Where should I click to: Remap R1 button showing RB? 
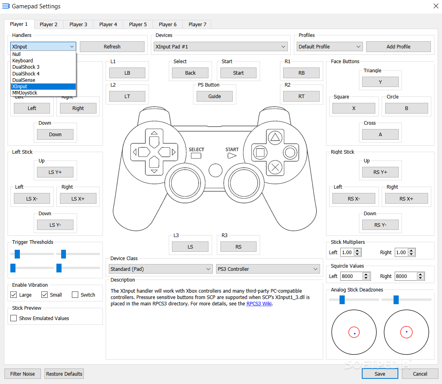(x=301, y=73)
